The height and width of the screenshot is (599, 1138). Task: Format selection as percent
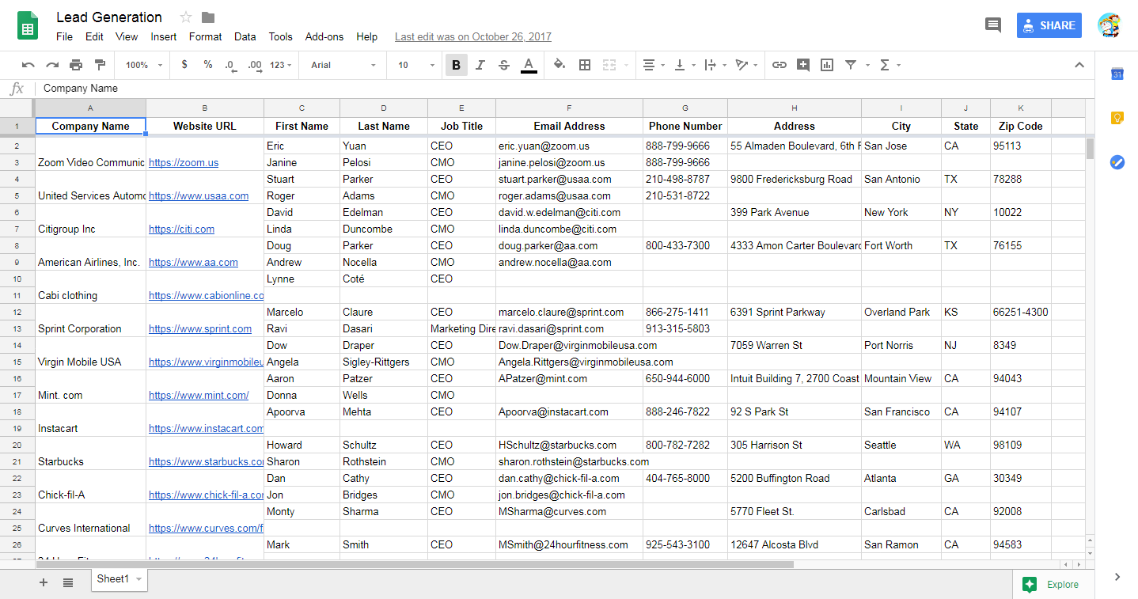(x=208, y=65)
